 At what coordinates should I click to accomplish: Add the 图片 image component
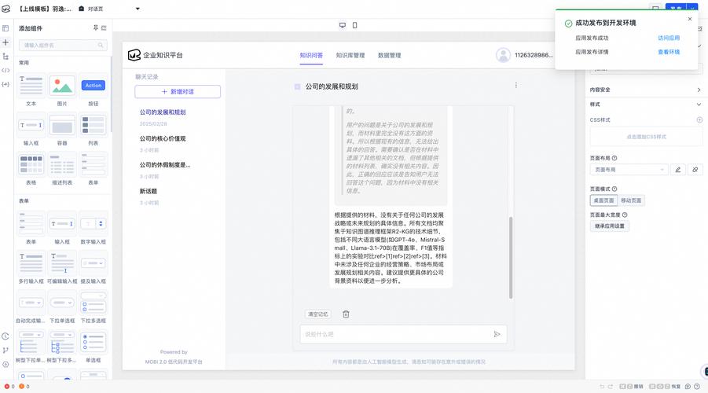point(62,90)
